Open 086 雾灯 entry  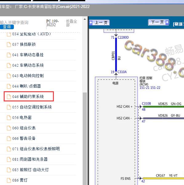tap(20, 180)
